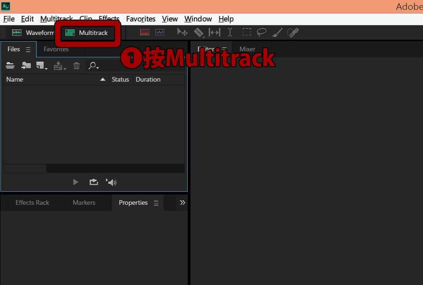Viewport: 423px width, 285px height.
Task: Click the Import File icon
Action: pyautogui.click(x=26, y=65)
